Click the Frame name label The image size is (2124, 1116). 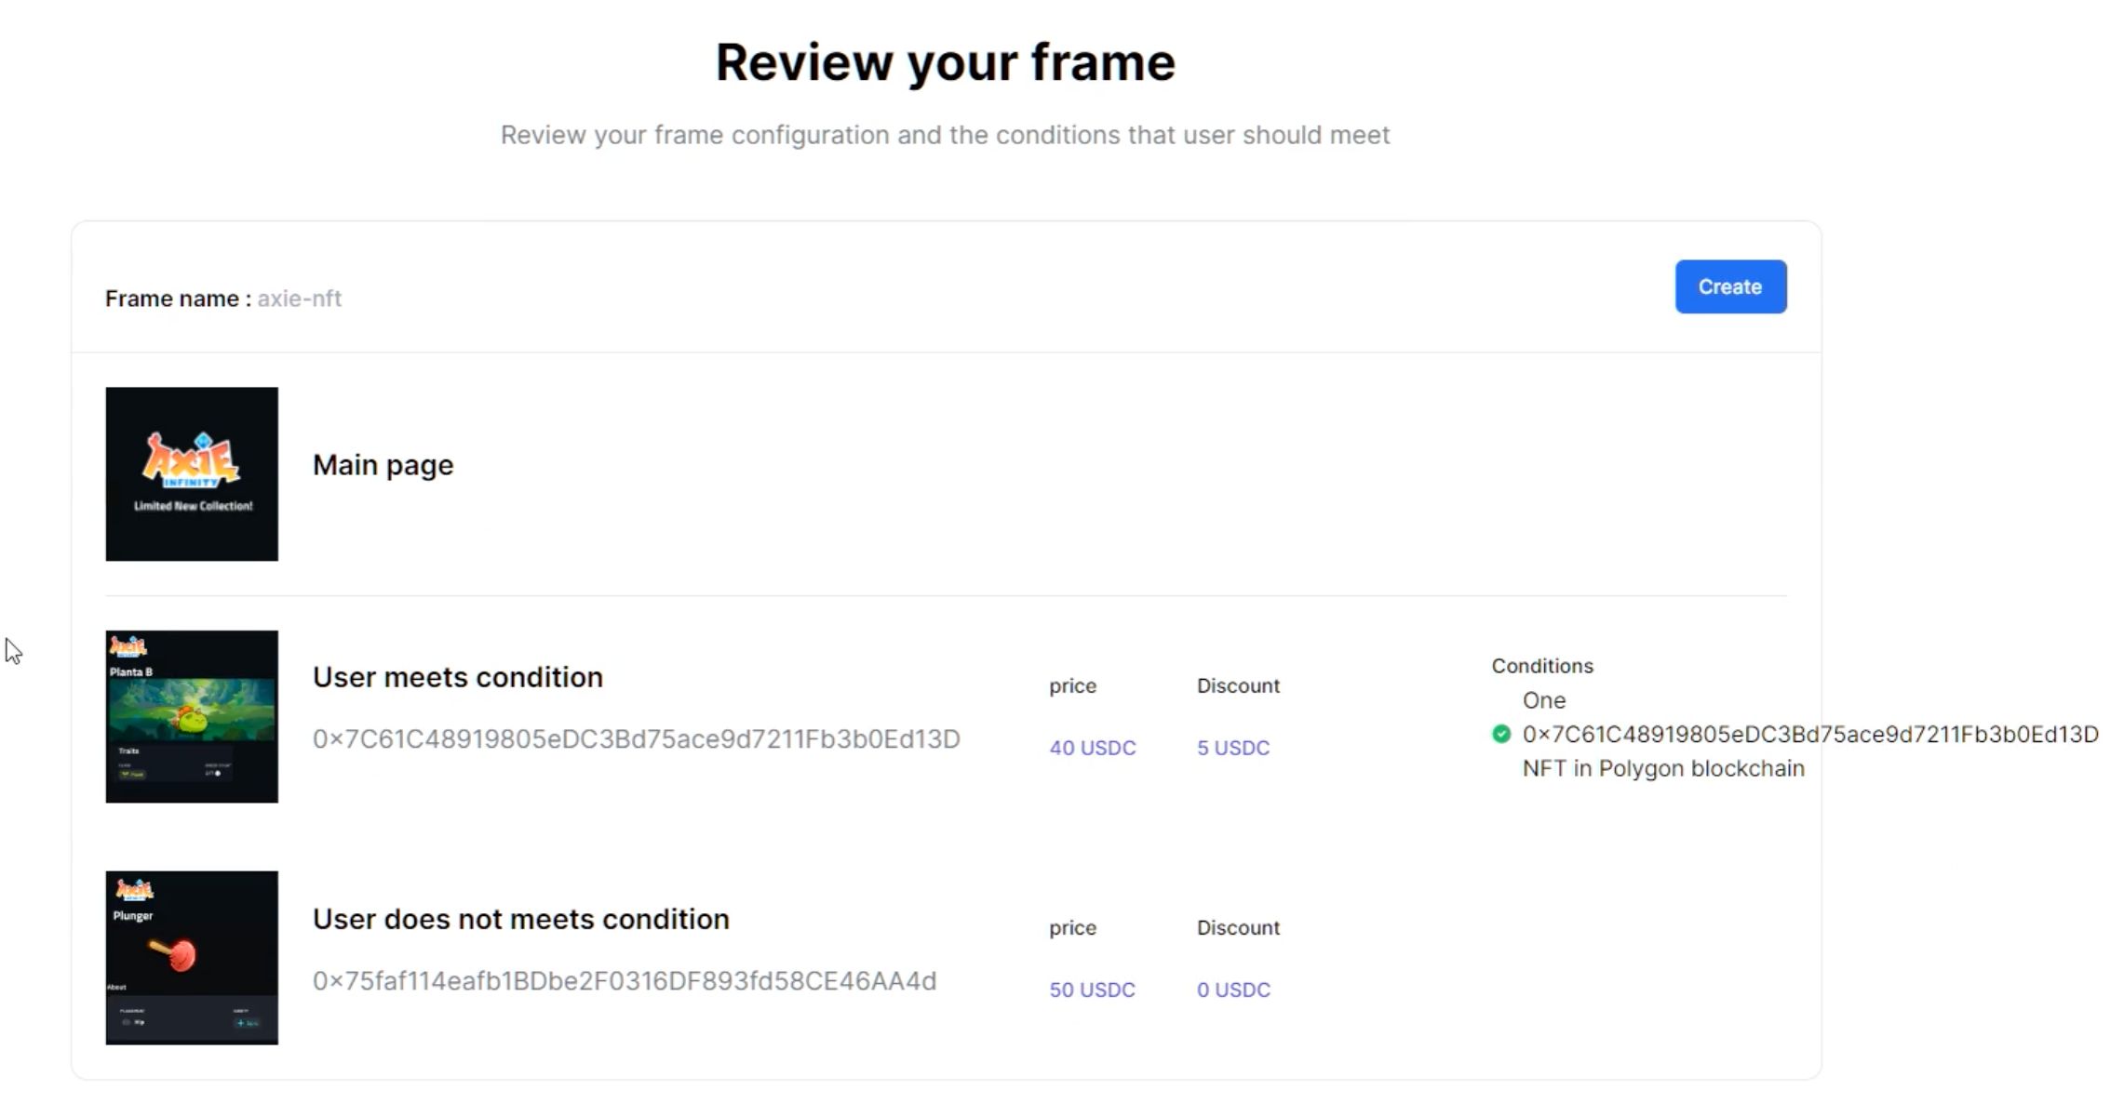tap(178, 299)
